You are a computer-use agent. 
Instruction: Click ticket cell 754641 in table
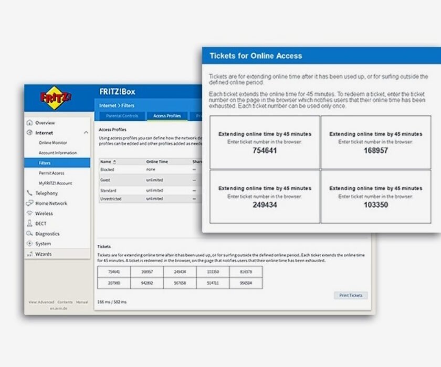[114, 272]
